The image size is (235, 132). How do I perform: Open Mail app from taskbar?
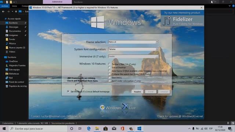tap(114, 129)
